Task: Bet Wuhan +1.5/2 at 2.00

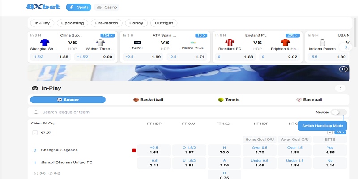Action: click(x=94, y=57)
